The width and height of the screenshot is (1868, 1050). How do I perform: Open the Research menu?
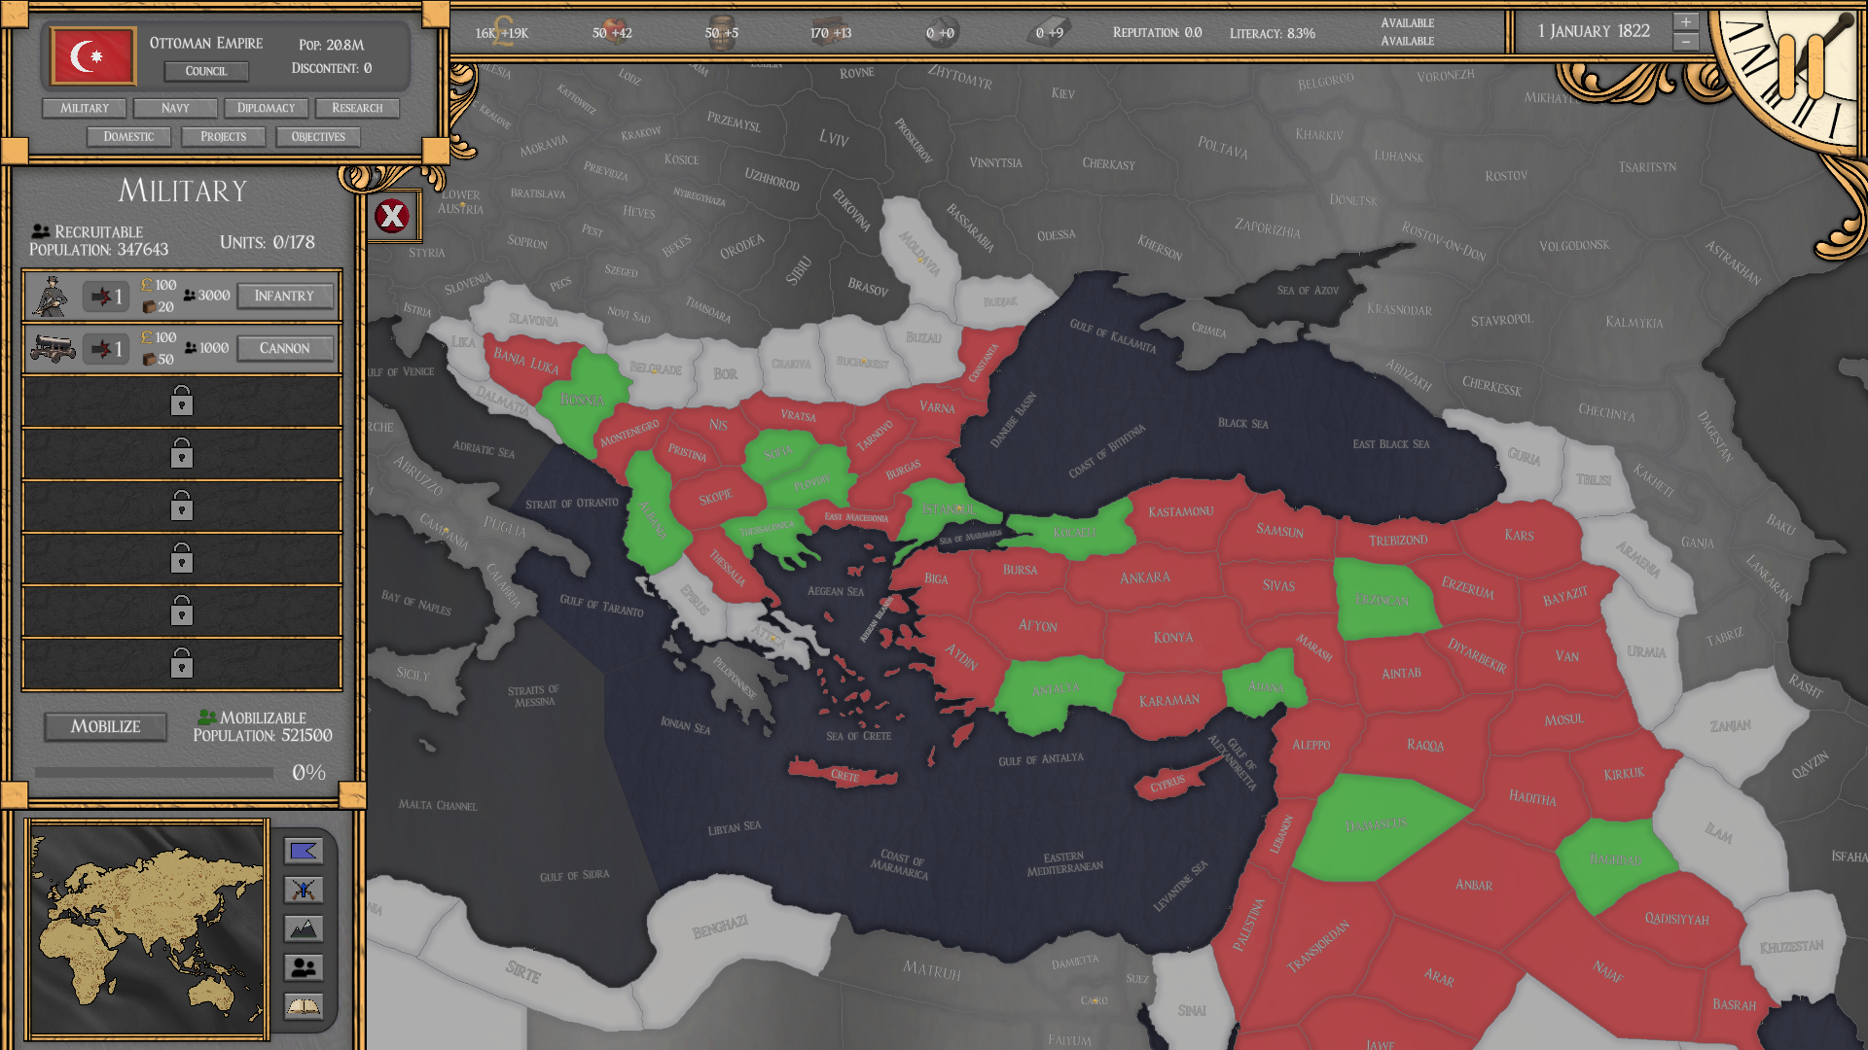point(357,108)
